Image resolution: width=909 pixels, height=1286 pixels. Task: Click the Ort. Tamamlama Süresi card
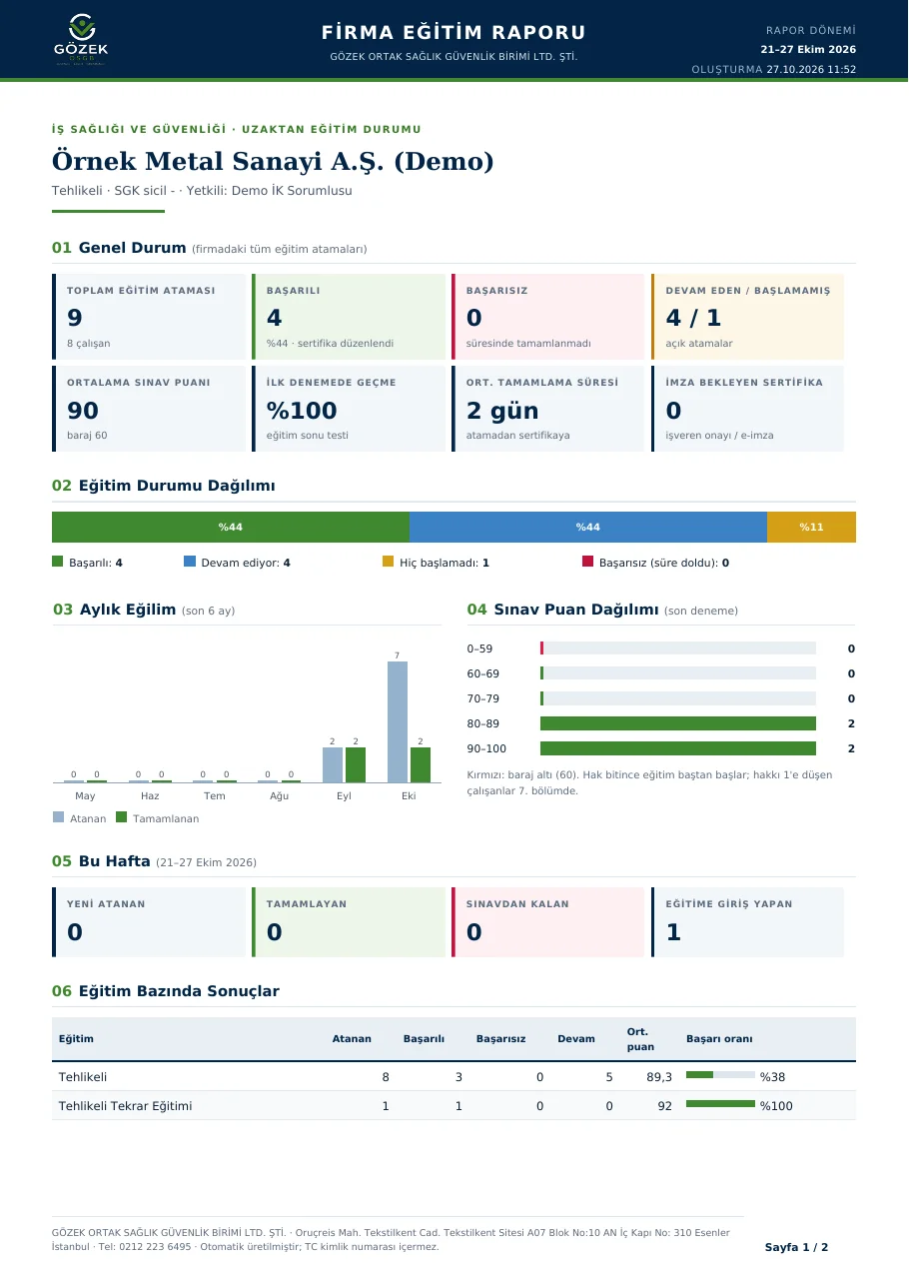click(548, 409)
